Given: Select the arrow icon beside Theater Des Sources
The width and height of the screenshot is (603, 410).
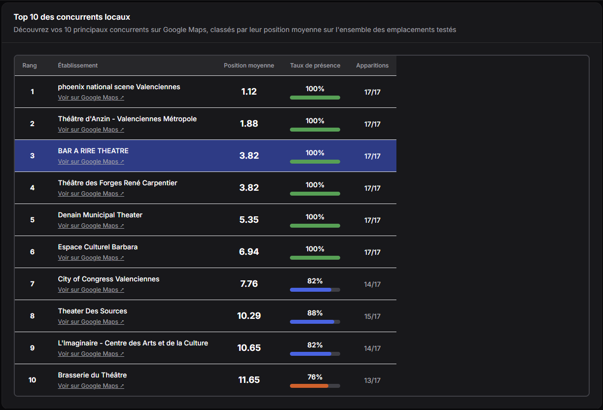Looking at the screenshot, I should (x=122, y=321).
